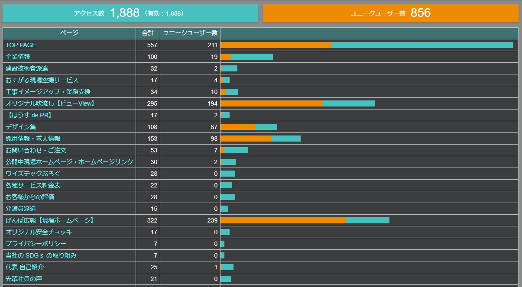Click the 企業情報 page link
522x287 pixels.
pos(18,57)
